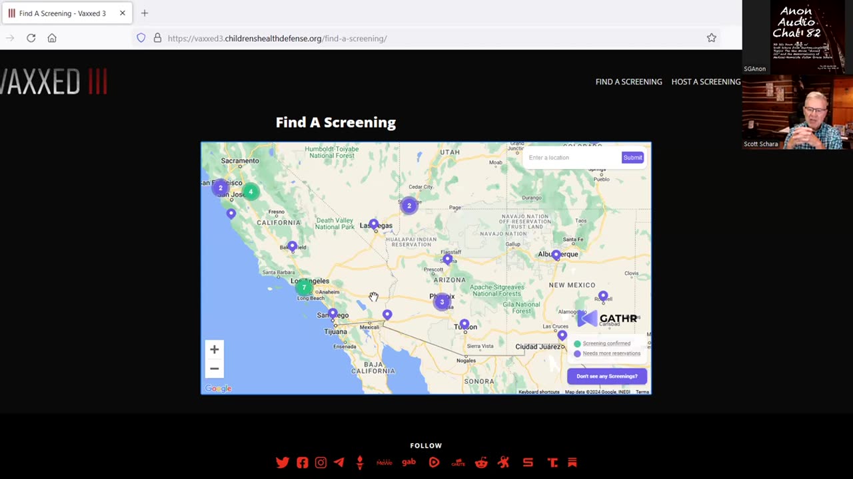
Task: Select the San Francisco cluster of 2
Action: tap(220, 188)
